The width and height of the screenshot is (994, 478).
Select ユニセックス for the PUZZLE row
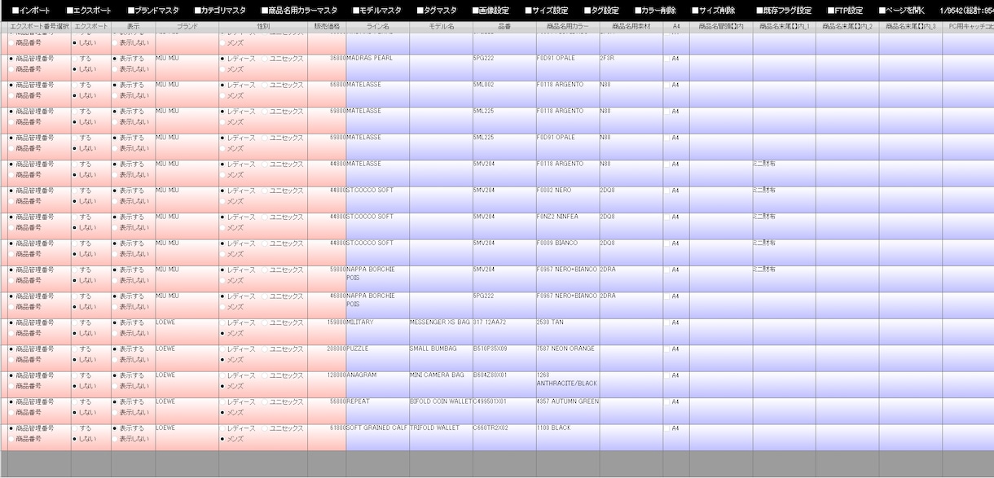pos(282,349)
